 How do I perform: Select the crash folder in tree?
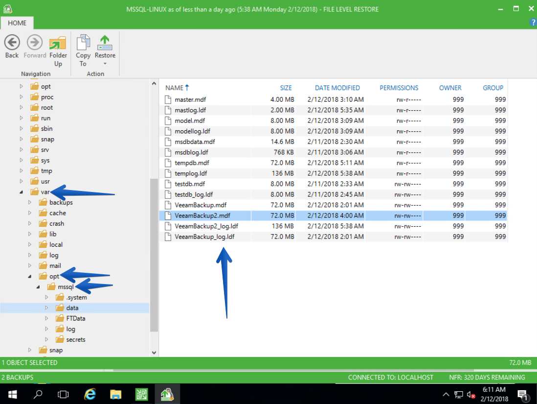pos(57,224)
